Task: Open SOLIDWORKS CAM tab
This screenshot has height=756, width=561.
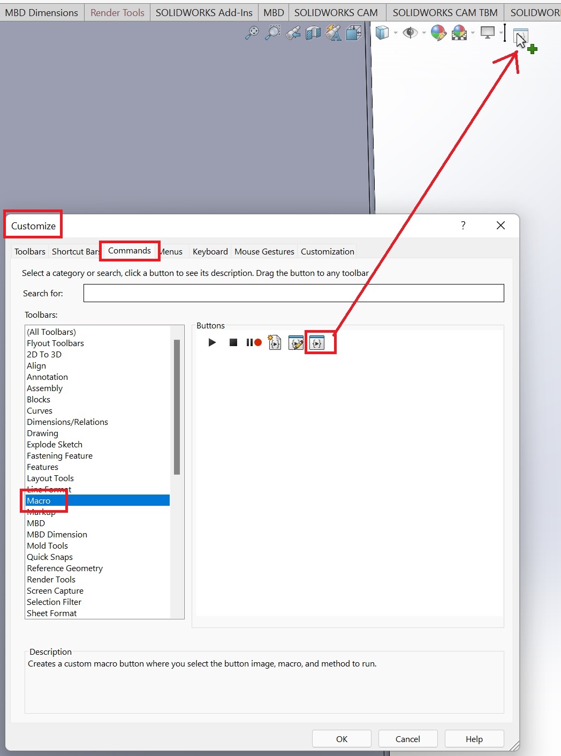Action: coord(336,12)
